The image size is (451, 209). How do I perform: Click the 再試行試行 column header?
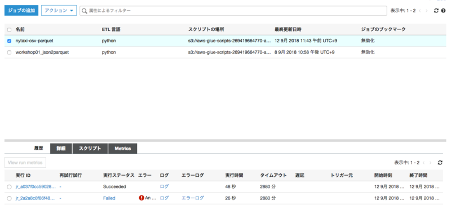click(70, 175)
